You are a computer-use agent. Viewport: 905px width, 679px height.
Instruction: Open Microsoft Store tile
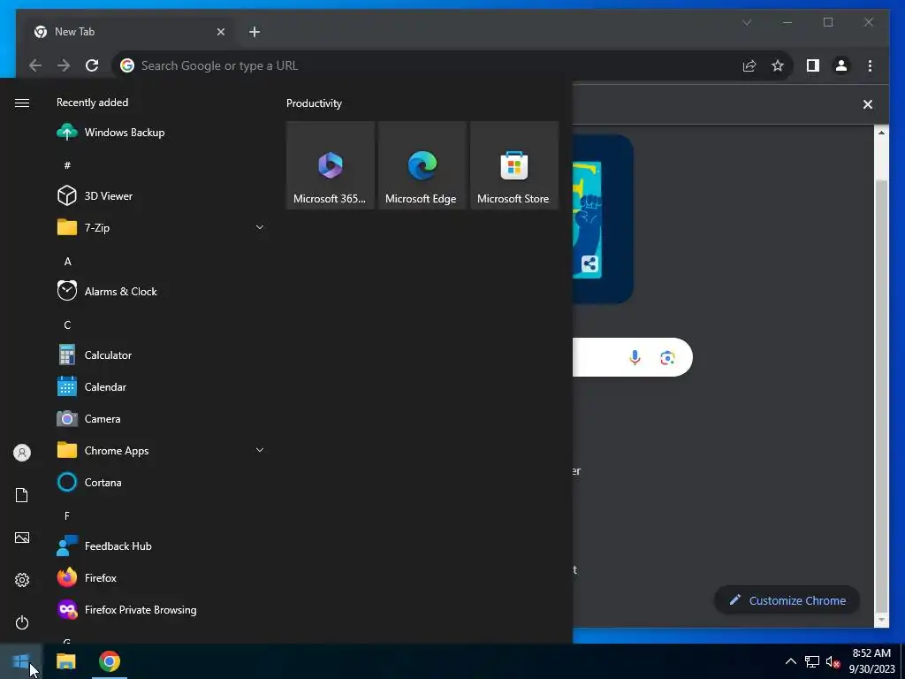tap(513, 165)
